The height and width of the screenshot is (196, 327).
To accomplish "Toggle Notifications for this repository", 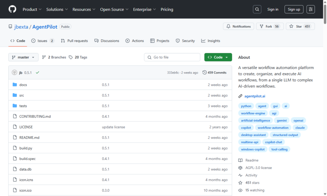I will 238,26.
